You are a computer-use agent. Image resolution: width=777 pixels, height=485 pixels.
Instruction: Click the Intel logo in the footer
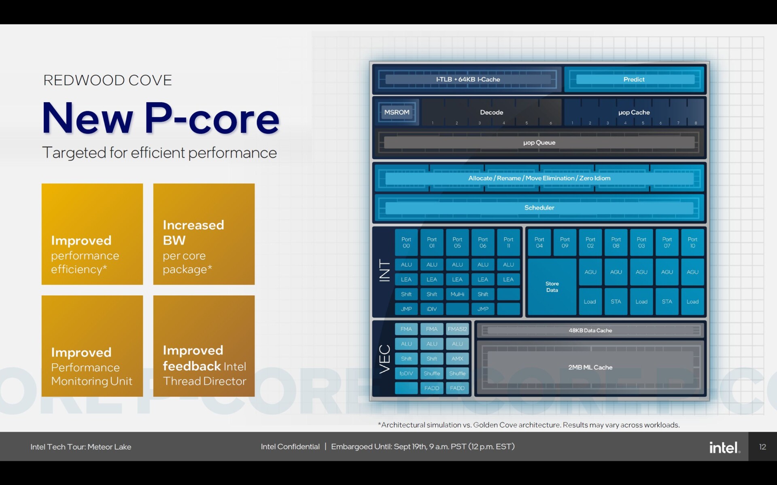(724, 447)
